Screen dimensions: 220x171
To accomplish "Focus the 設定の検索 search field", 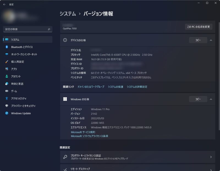I will click(x=28, y=29).
